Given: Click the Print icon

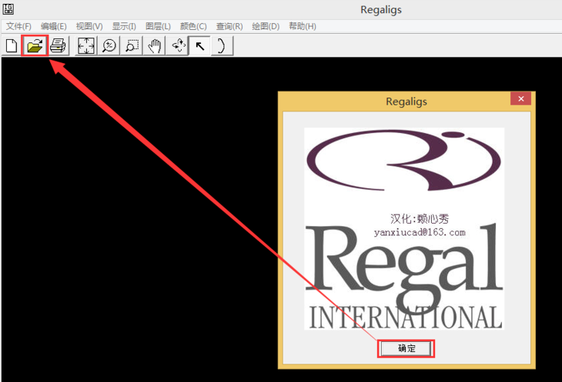Looking at the screenshot, I should (x=59, y=46).
